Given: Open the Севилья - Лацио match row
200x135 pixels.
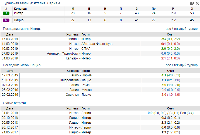Looking at the screenshot, I should [x=78, y=95].
